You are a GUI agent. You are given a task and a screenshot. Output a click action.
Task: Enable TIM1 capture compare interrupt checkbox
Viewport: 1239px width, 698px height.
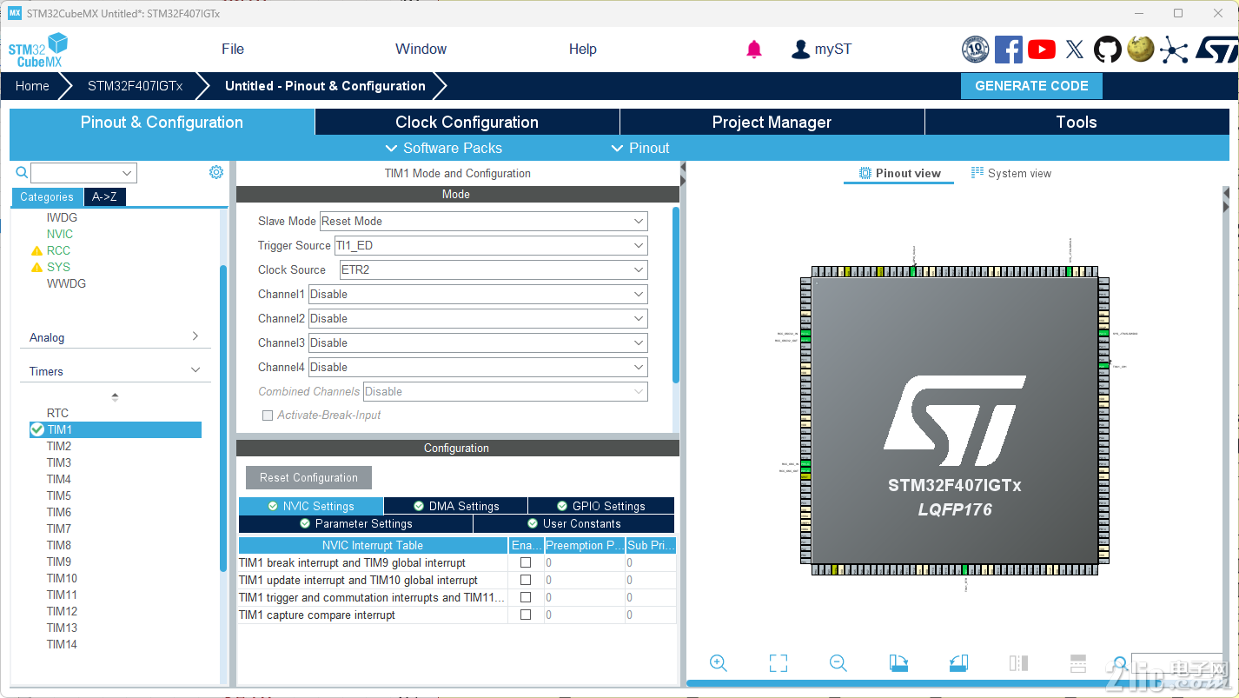526,615
